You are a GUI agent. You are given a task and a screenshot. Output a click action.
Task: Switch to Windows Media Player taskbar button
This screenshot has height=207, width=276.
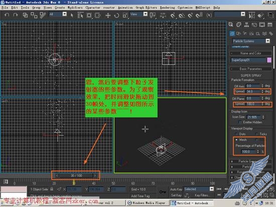point(148,203)
